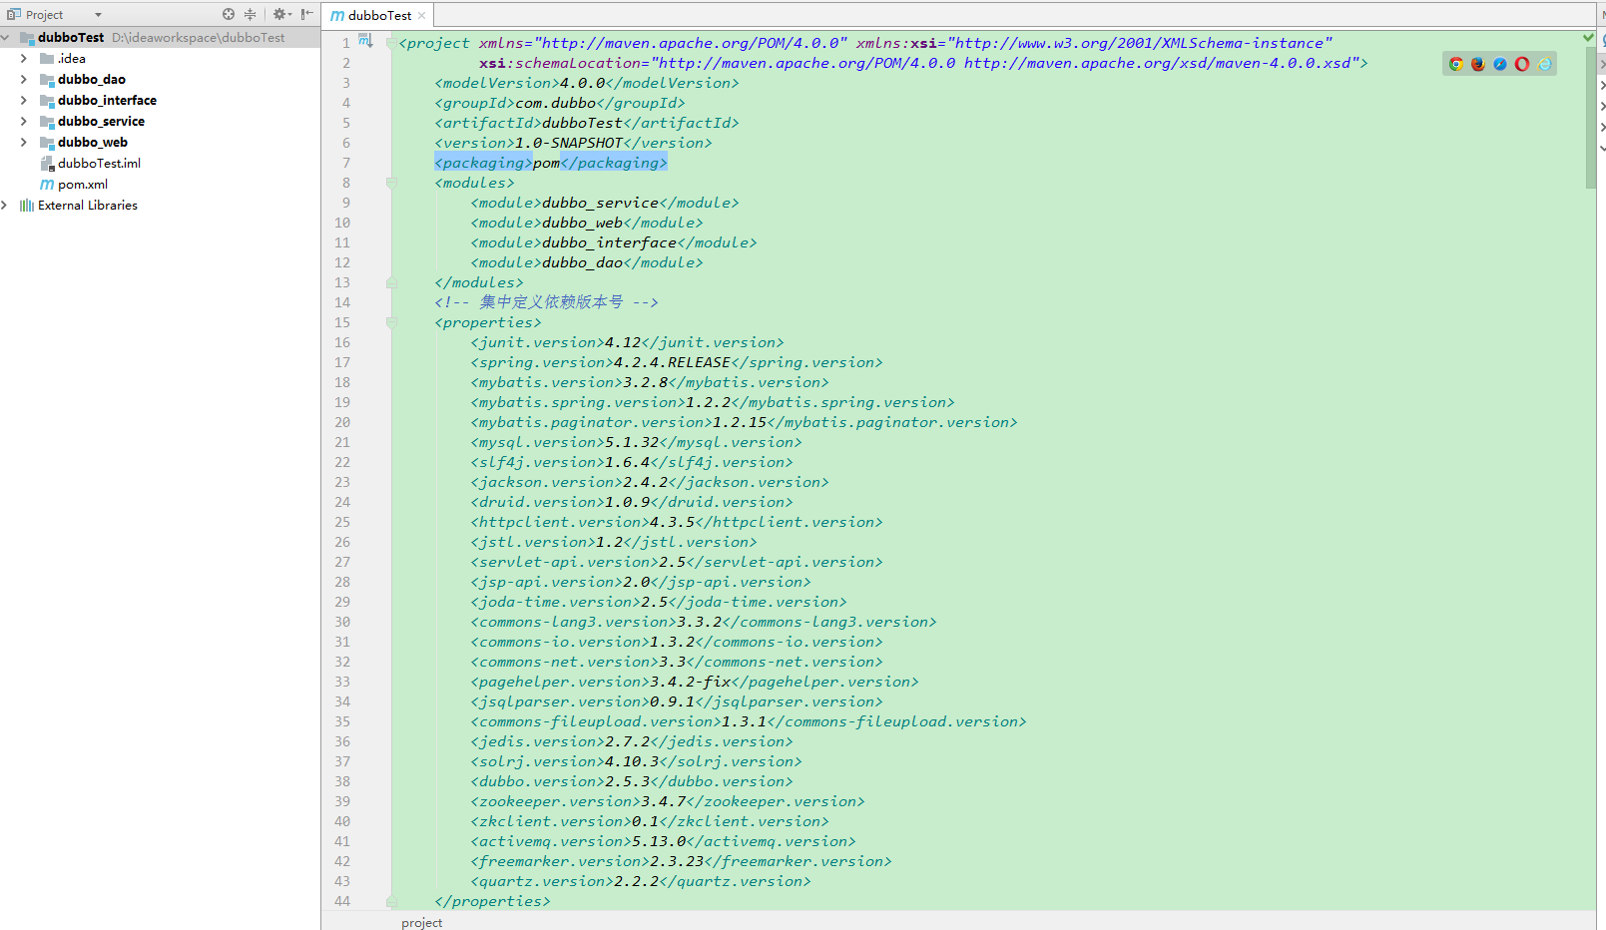Select External Libraries label in tree
Image resolution: width=1606 pixels, height=930 pixels.
coord(88,205)
